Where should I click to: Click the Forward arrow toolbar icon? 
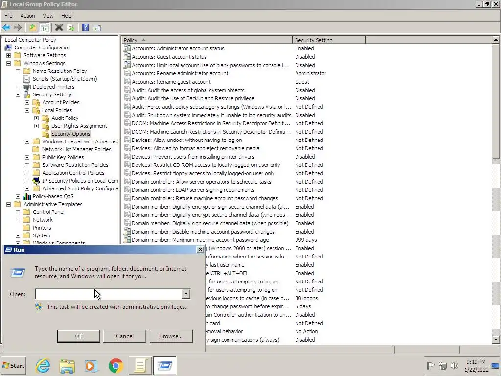[x=18, y=28]
